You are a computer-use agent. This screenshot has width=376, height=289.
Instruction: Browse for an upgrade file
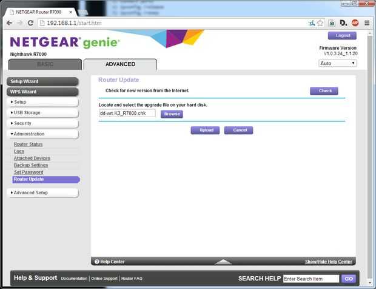tap(172, 114)
